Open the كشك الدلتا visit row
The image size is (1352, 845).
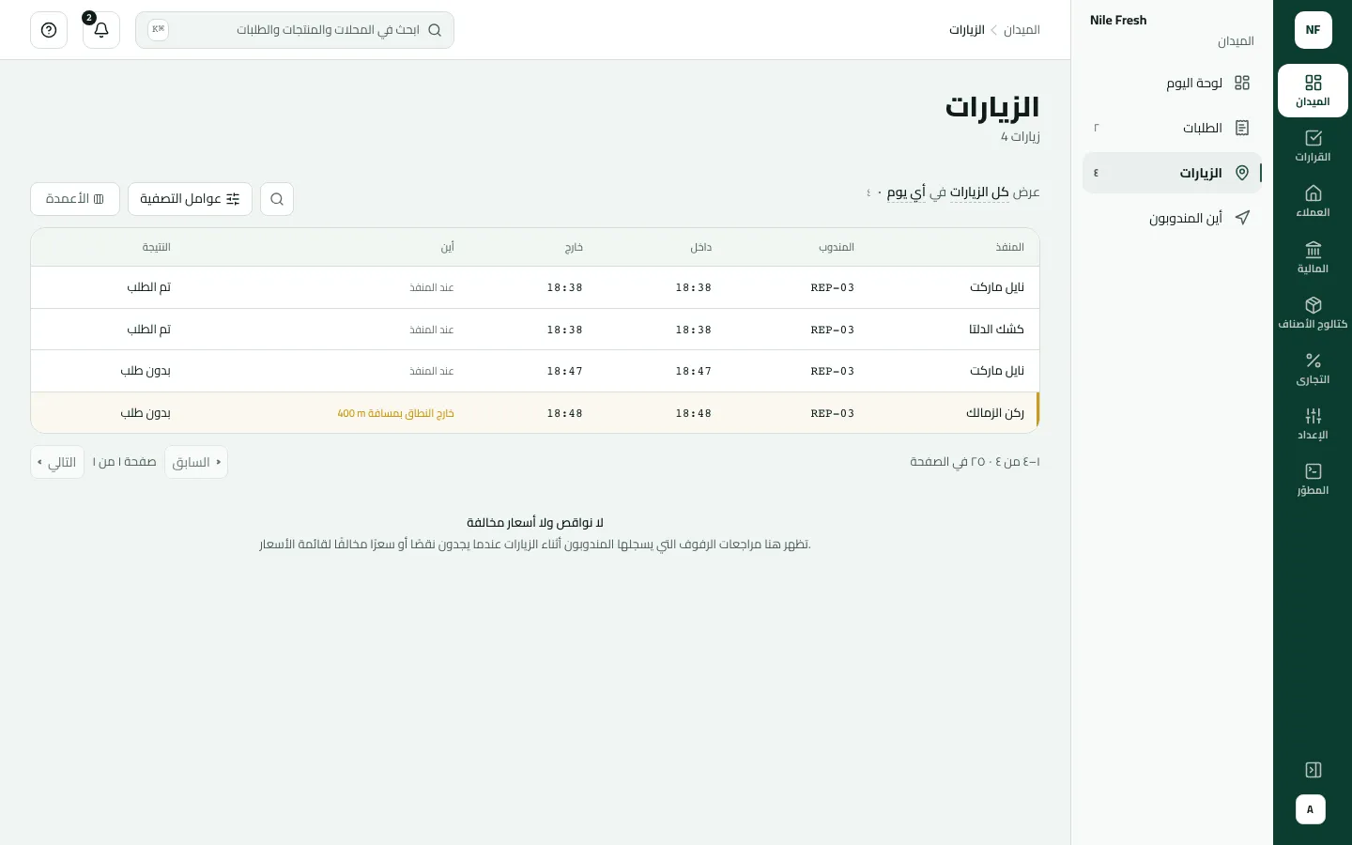click(535, 330)
